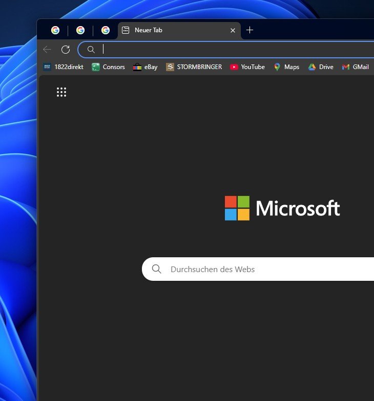
Task: Open the STORMBRINGER bookmark
Action: [194, 67]
